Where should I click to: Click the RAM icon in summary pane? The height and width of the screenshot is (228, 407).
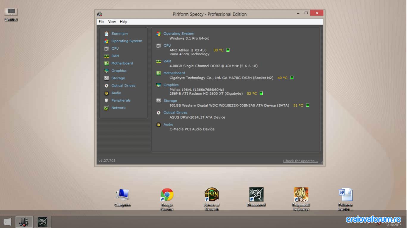tap(158, 61)
